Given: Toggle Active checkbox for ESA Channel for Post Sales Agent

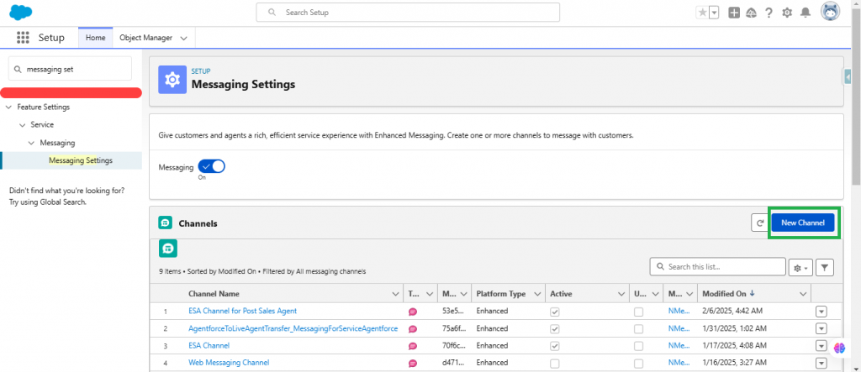Looking at the screenshot, I should click(555, 311).
